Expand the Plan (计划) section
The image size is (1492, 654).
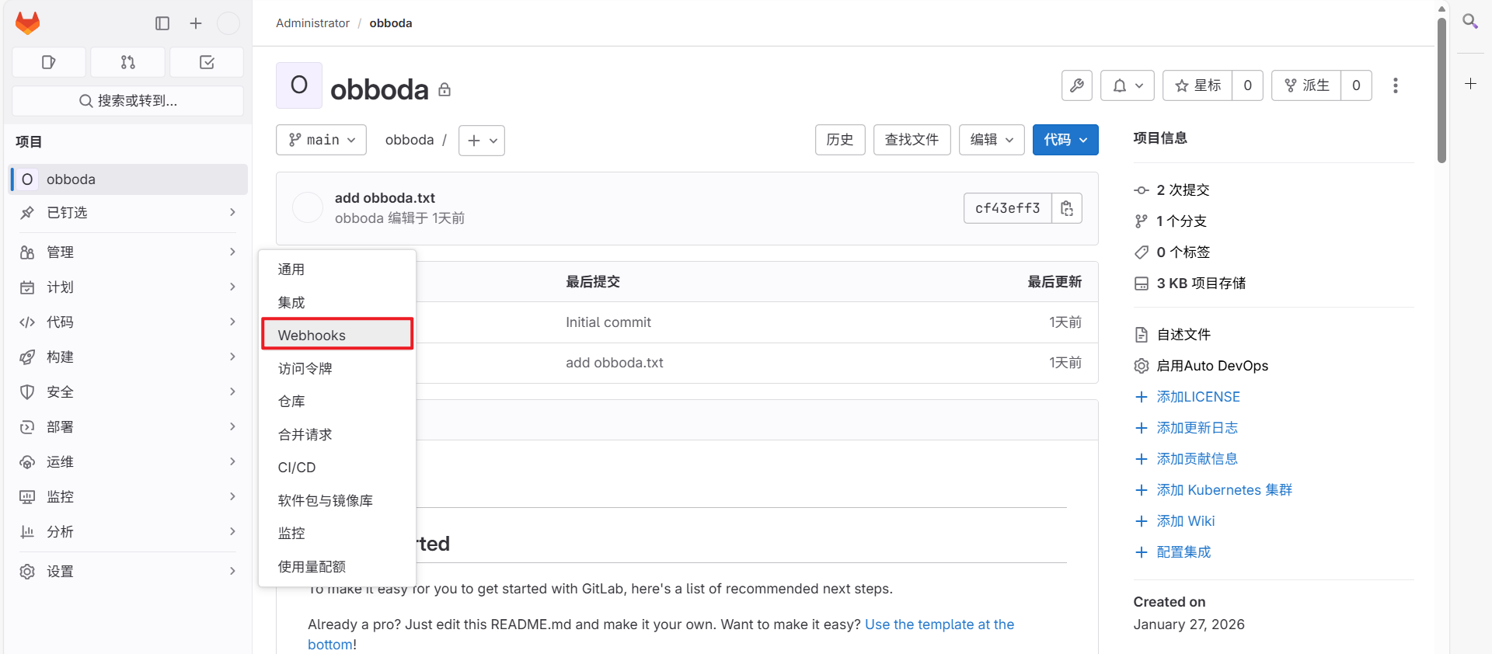(x=129, y=287)
